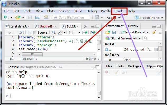
Task: Click the viewer clear all broom icon
Action: pos(116,72)
